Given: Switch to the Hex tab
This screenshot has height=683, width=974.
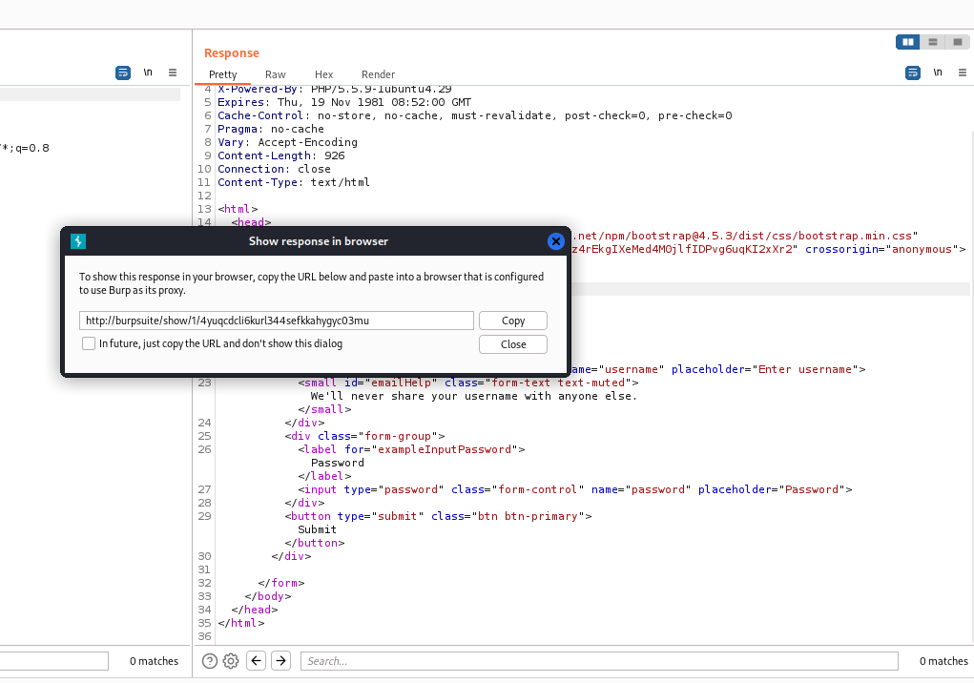Looking at the screenshot, I should tap(323, 74).
